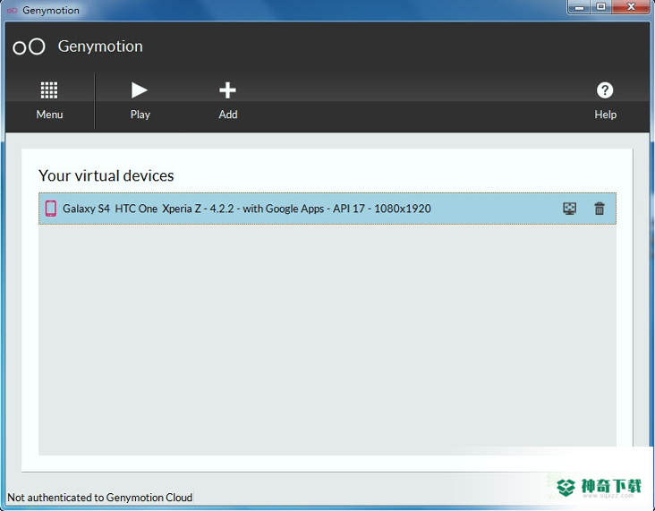
Task: Click the pink phone icon of device row
Action: tap(50, 209)
